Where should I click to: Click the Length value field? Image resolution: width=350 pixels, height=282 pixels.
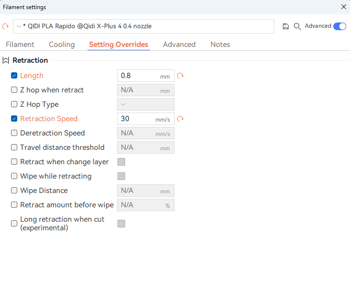(139, 76)
